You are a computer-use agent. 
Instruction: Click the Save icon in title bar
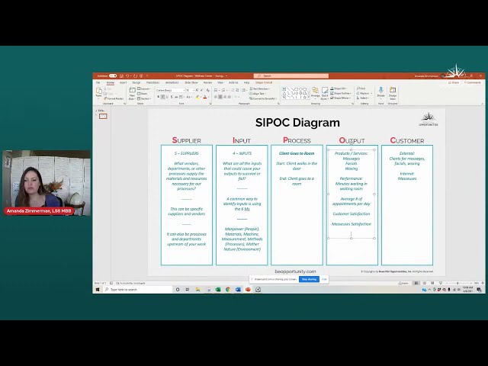121,75
